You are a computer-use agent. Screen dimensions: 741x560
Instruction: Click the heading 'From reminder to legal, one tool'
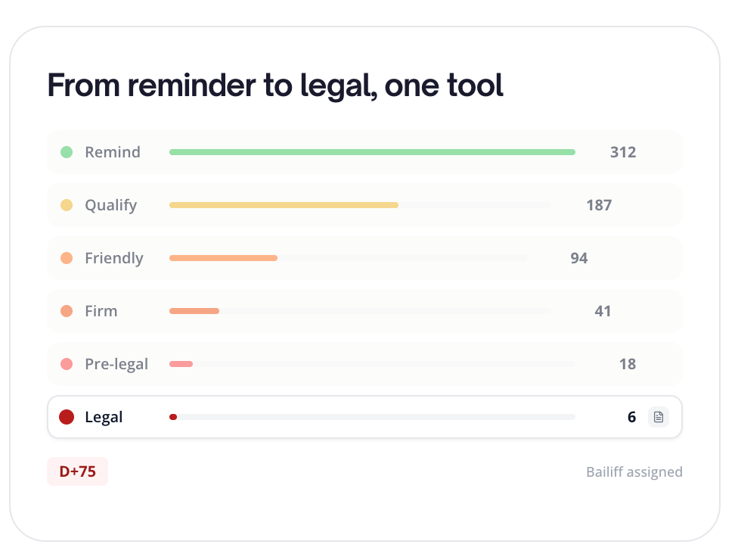tap(275, 86)
